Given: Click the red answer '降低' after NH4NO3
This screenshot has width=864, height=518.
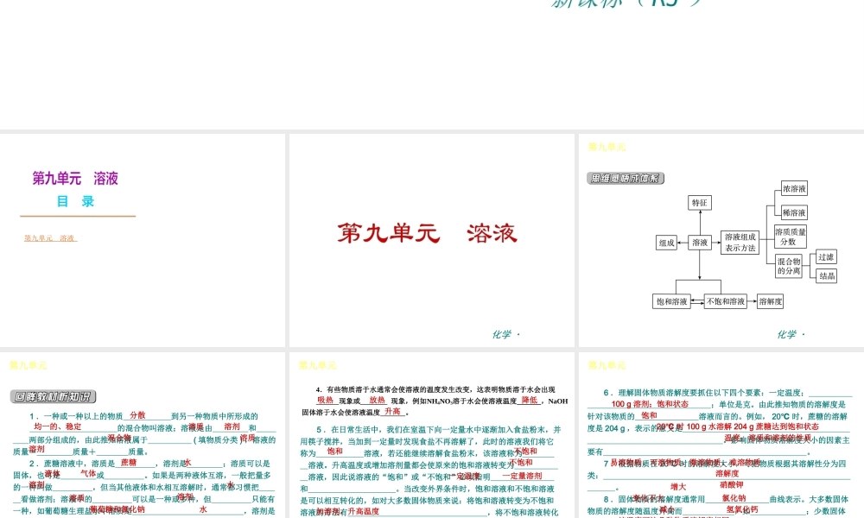Looking at the screenshot, I should pos(530,401).
